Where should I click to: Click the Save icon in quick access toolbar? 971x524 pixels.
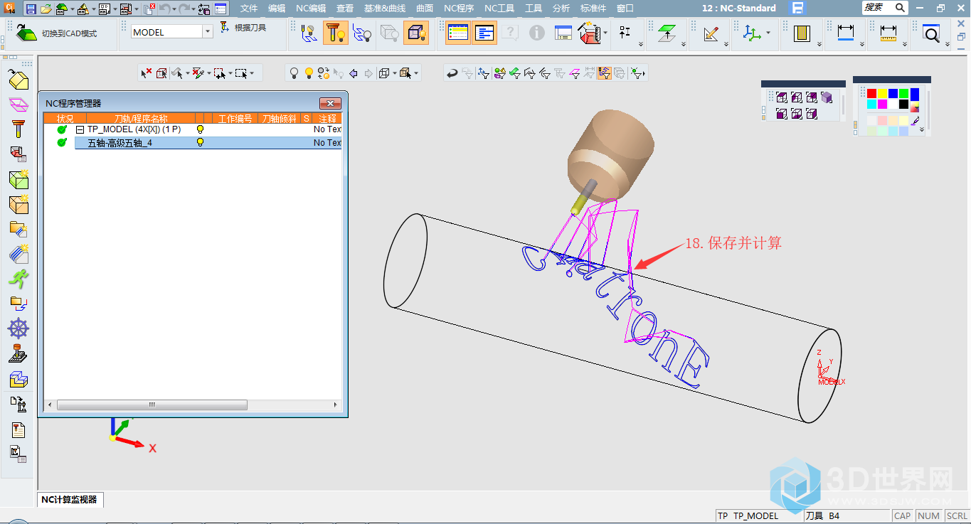(x=31, y=9)
